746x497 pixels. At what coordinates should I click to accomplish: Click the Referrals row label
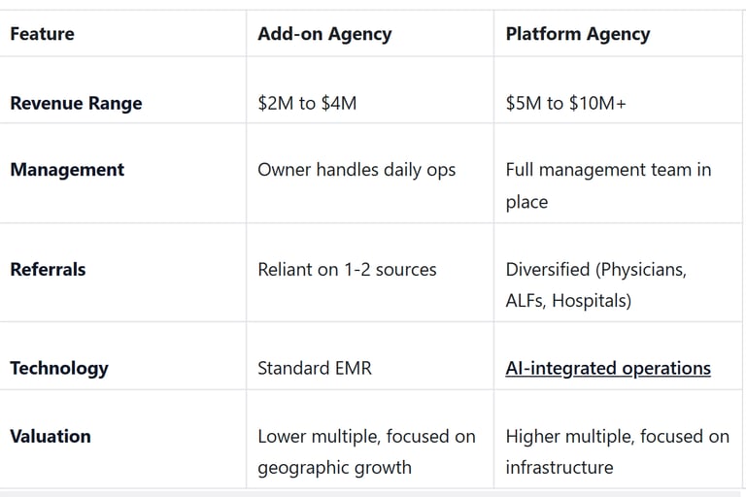point(48,270)
